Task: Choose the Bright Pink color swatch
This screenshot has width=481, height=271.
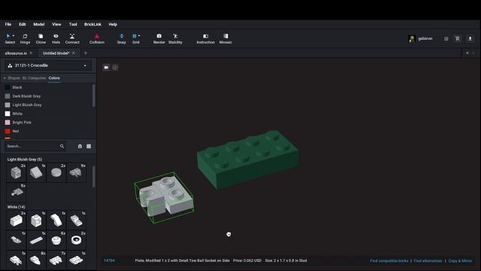Action: 8,122
